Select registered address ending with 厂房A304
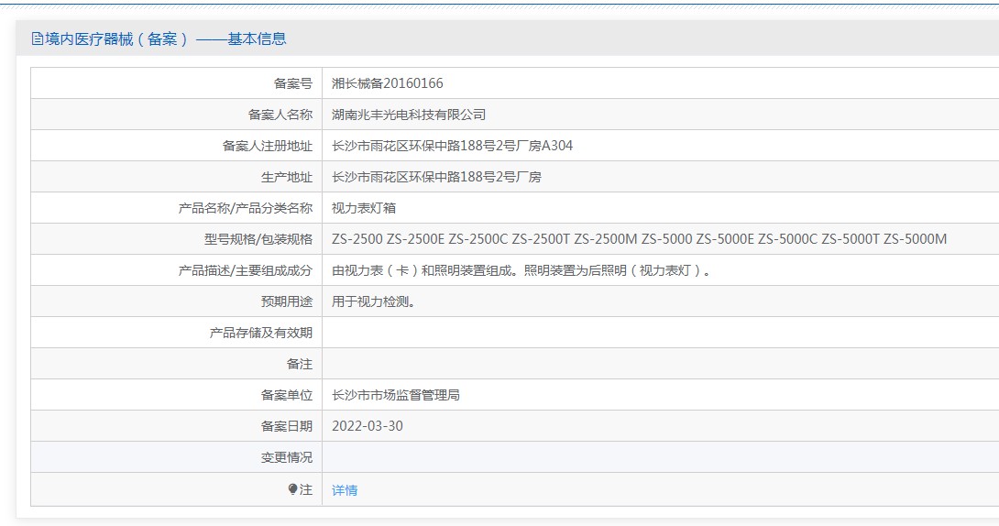Image resolution: width=999 pixels, height=526 pixels. (x=453, y=146)
